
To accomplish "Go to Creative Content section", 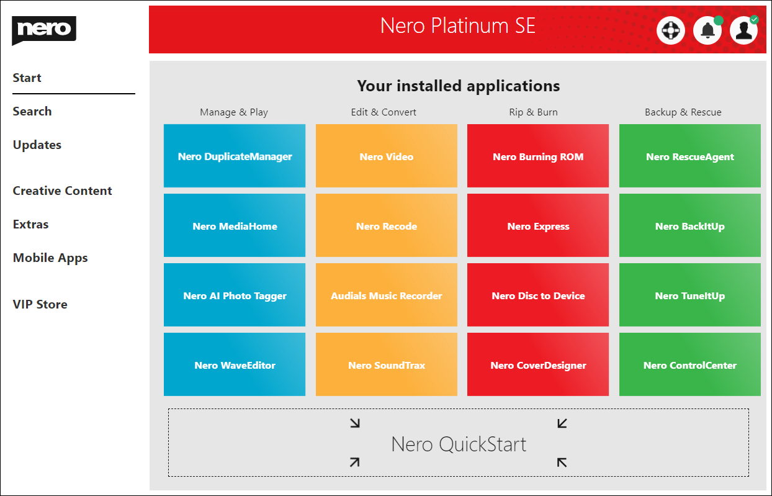I will pyautogui.click(x=62, y=191).
